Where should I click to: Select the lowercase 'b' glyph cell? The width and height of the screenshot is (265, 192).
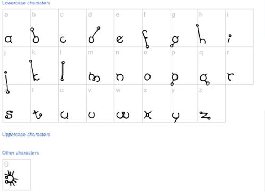[45, 28]
